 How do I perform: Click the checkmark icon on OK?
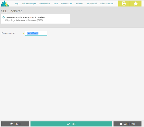tap(68, 124)
